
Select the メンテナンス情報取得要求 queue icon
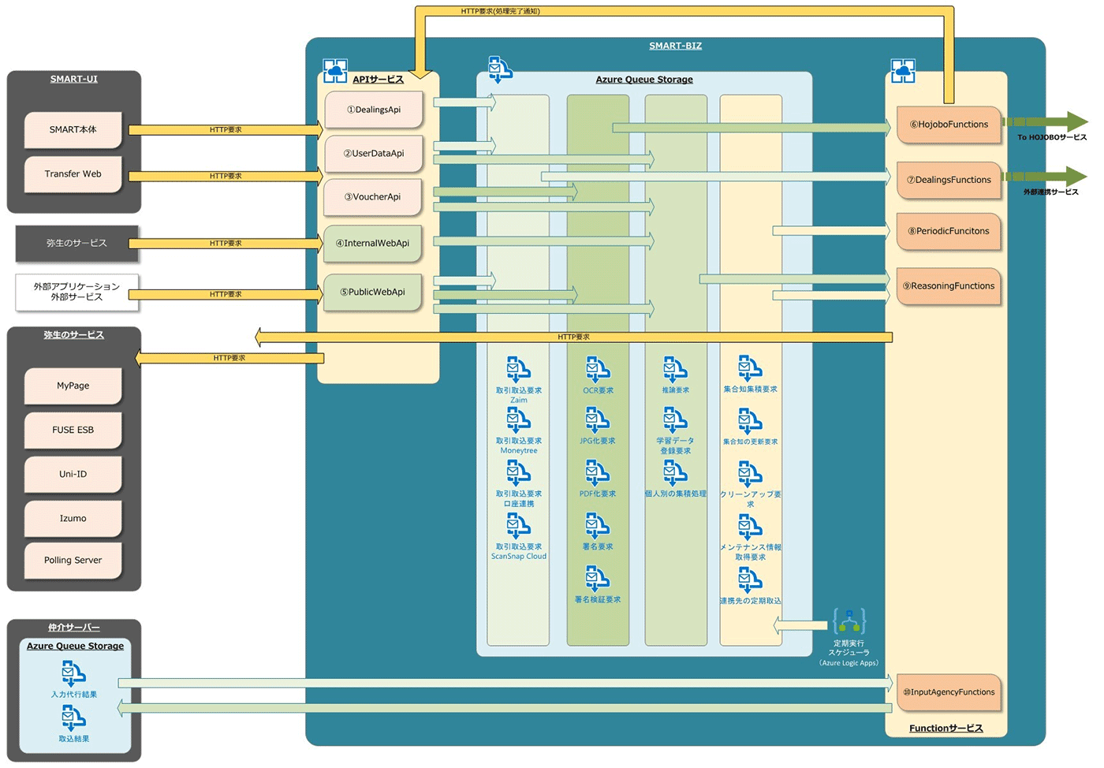pos(750,527)
